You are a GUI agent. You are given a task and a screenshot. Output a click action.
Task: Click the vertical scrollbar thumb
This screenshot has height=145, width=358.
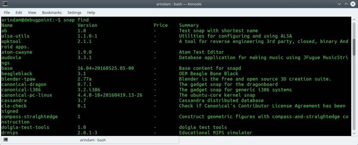pyautogui.click(x=354, y=39)
